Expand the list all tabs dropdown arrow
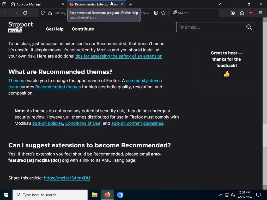The height and width of the screenshot is (200, 267). pos(219,4)
